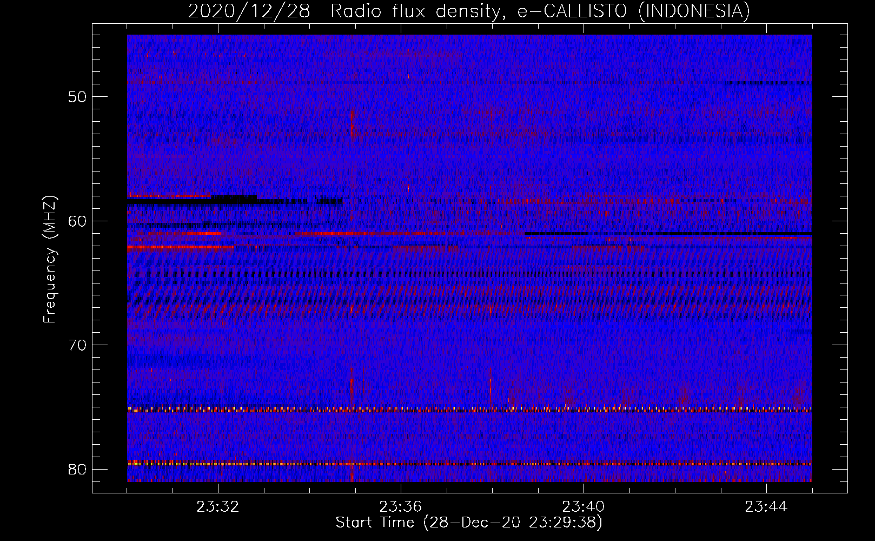The width and height of the screenshot is (875, 541).
Task: Click the 50 MHz frequency tick label
Action: (78, 97)
